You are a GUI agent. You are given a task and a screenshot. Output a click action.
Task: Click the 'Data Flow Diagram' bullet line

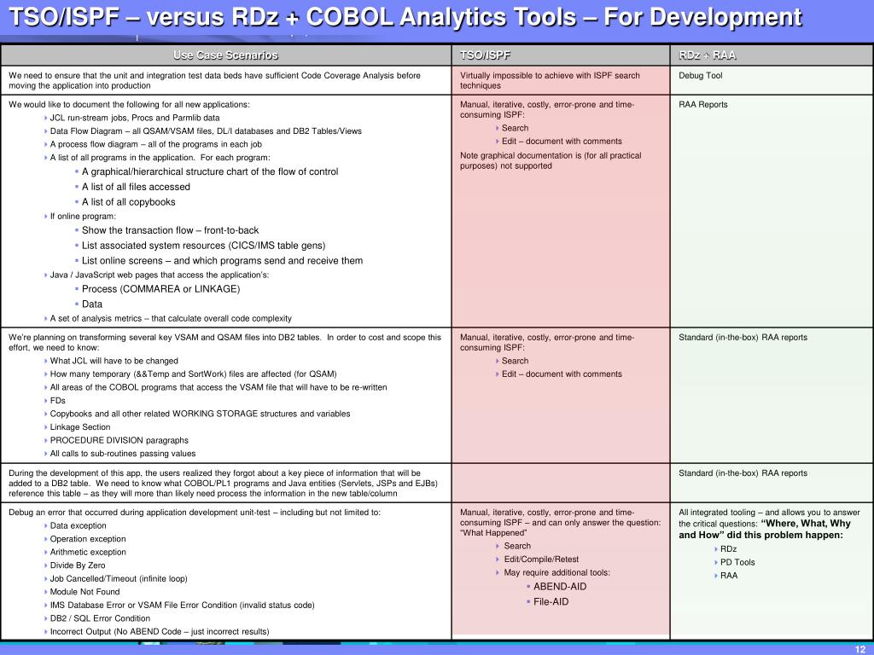(x=206, y=130)
